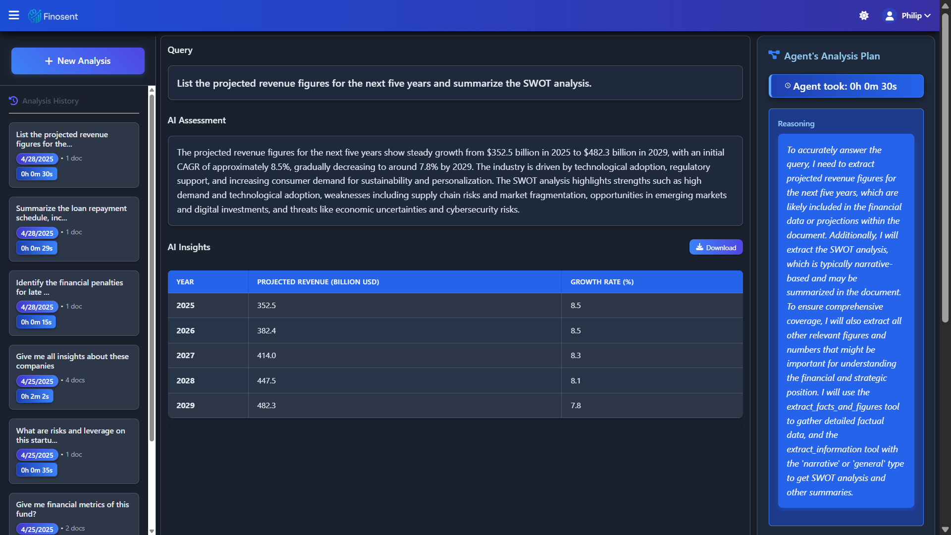Click the 2 docs label
Viewport: 951px width, 535px height.
point(75,528)
